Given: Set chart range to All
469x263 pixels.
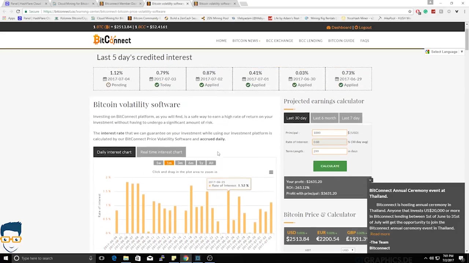Looking at the screenshot, I should pyautogui.click(x=211, y=163).
